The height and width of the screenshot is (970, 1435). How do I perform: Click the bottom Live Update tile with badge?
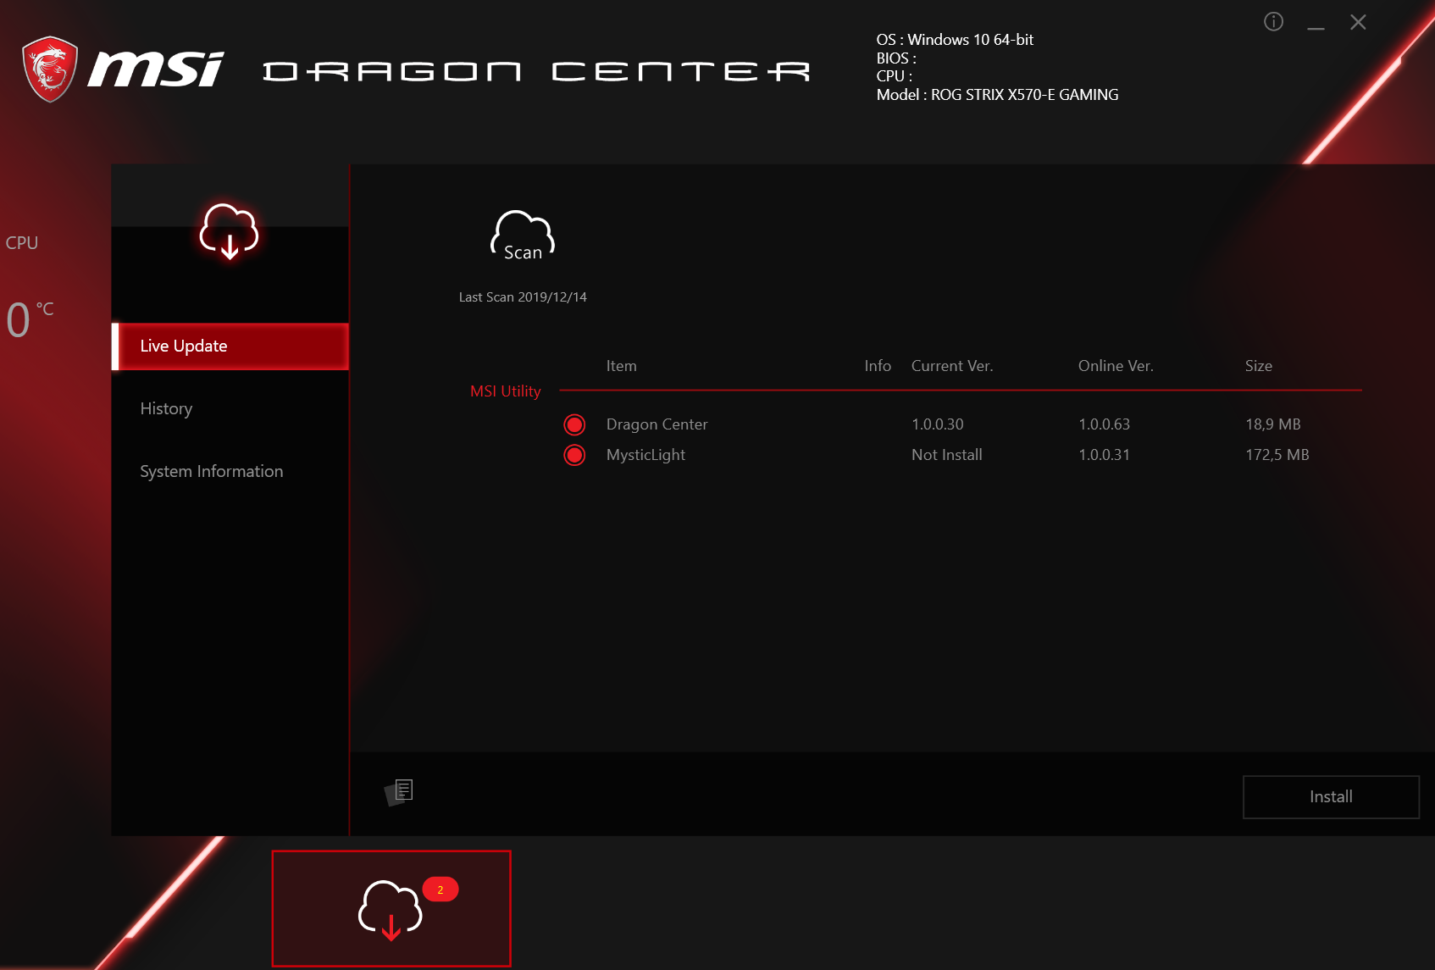(x=391, y=908)
